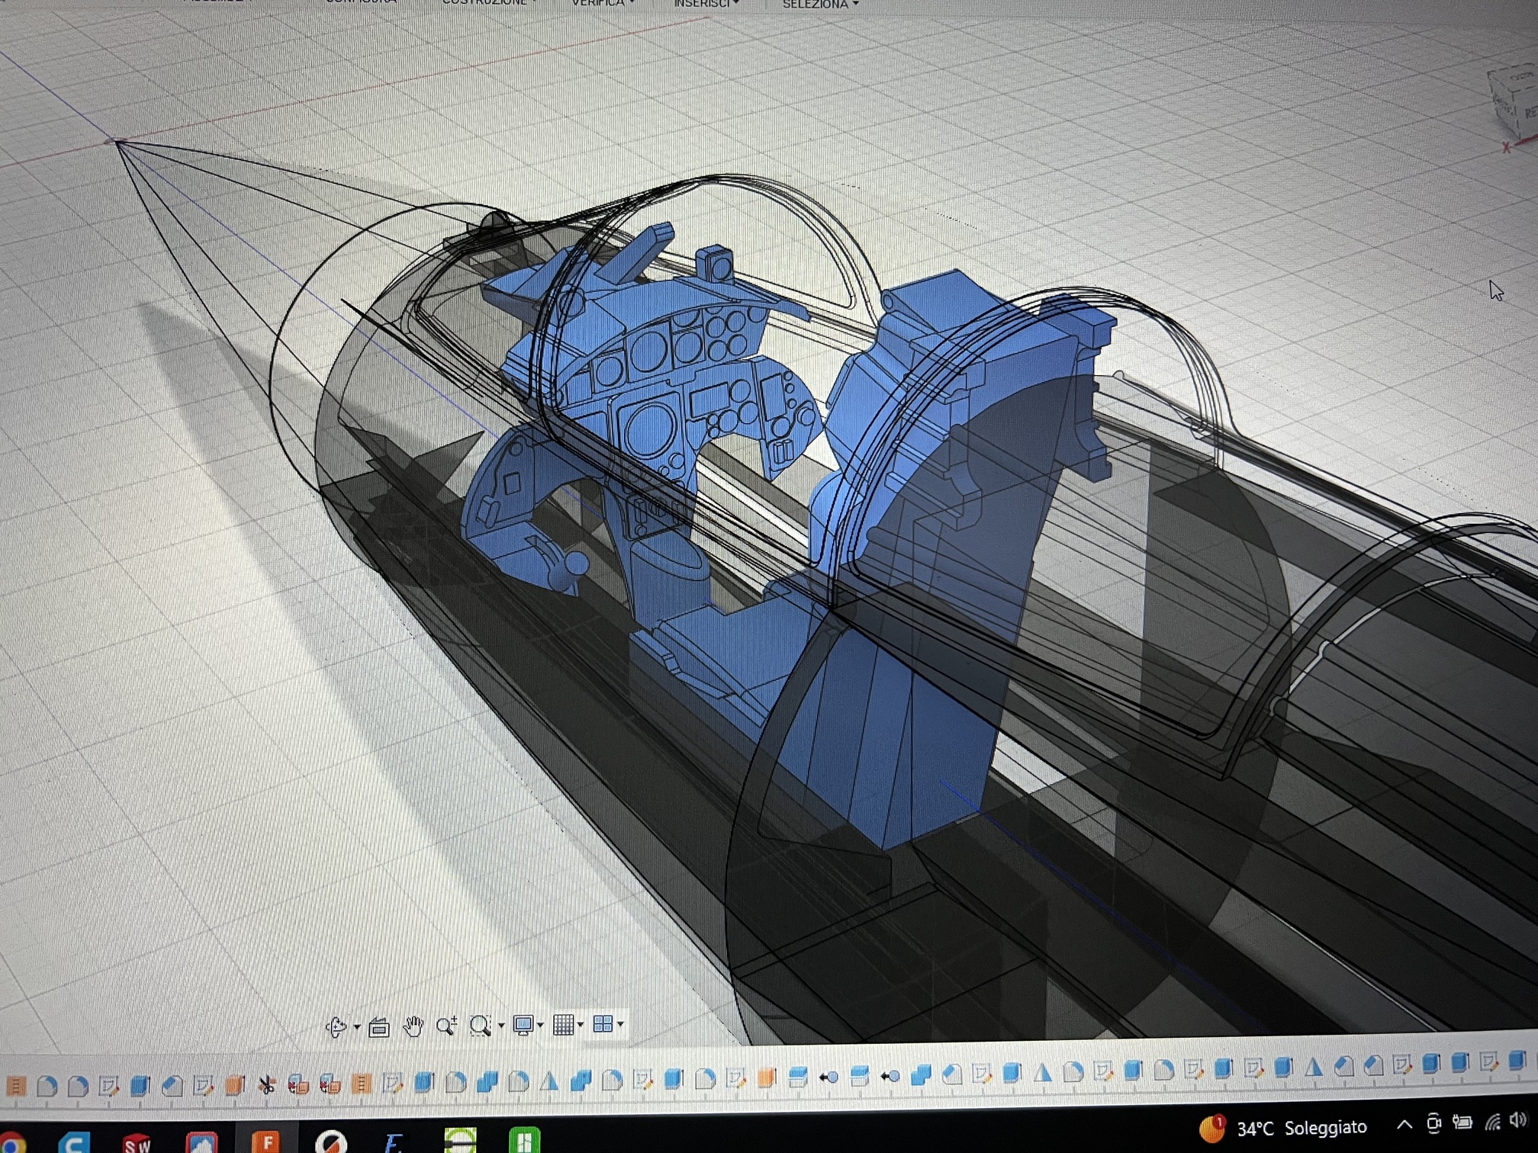Viewport: 1538px width, 1153px height.
Task: Open the INSERISCI menu
Action: 706,3
